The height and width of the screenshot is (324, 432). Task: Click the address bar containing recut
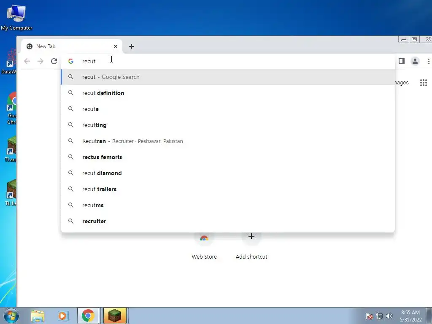pos(227,61)
